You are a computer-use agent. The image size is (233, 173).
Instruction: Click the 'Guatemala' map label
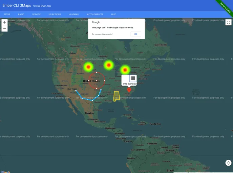pos(110,128)
